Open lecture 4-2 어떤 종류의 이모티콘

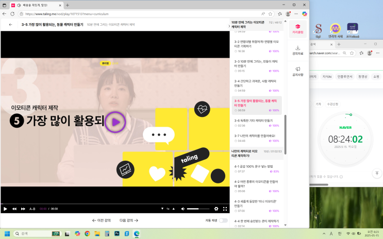point(257,186)
